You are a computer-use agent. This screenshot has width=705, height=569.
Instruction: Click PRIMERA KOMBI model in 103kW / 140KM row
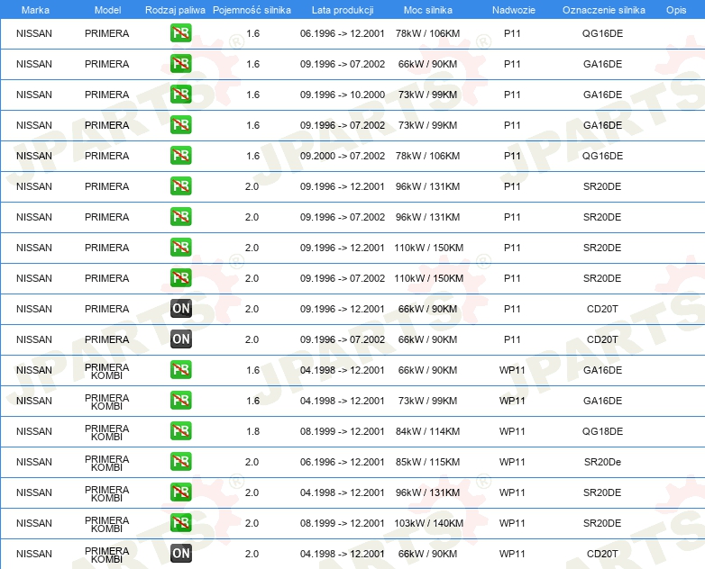106,524
